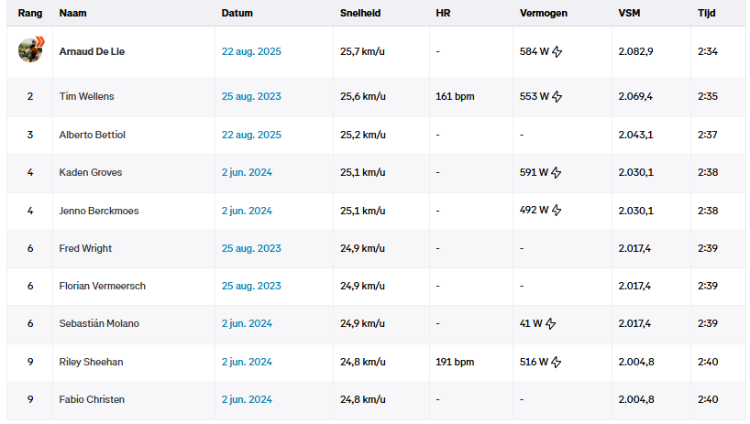Click the Tijd column header
The height and width of the screenshot is (424, 750).
coord(706,14)
